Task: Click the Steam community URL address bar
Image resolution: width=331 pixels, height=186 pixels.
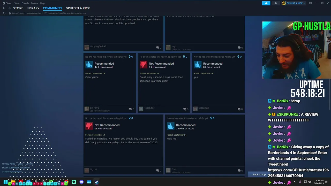Action: pos(49,13)
